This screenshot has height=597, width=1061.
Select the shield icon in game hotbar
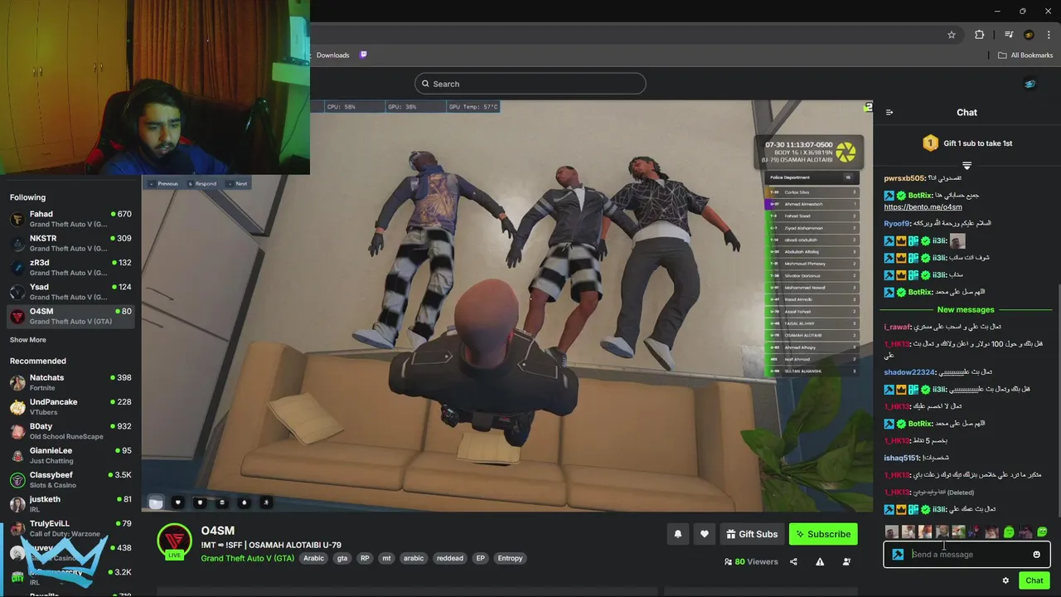pos(200,502)
